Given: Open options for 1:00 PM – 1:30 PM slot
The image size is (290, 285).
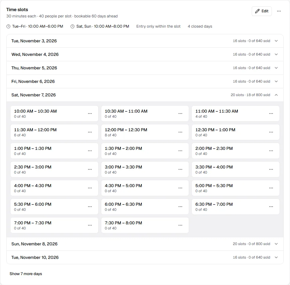Looking at the screenshot, I should coord(90,151).
